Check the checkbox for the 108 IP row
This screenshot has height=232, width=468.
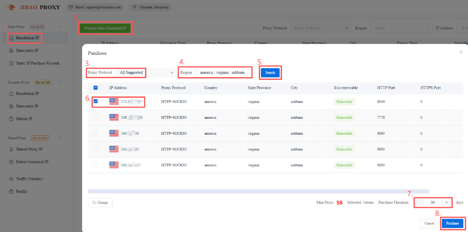pyautogui.click(x=96, y=117)
